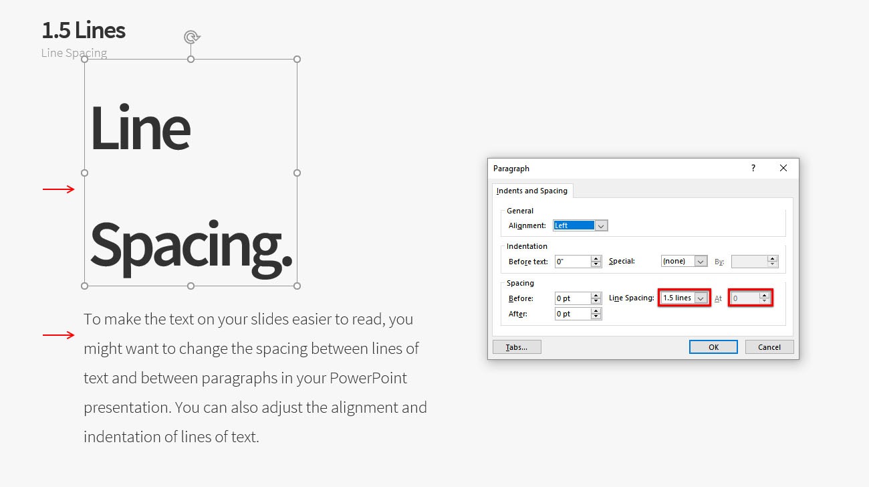Click the Spacing Before 0 pt field
Viewport: 869px width, 487px height.
pyautogui.click(x=572, y=298)
